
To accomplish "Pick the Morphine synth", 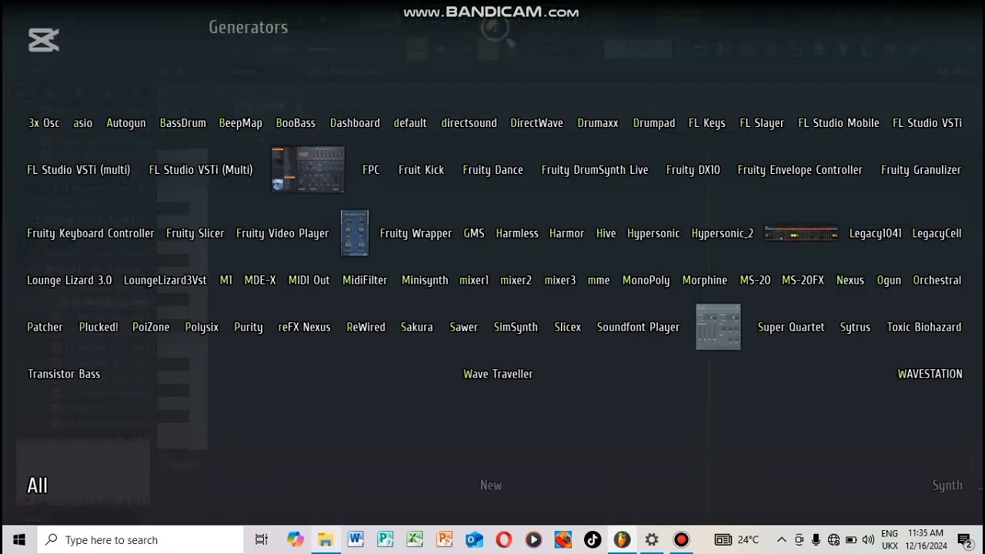I will [705, 280].
